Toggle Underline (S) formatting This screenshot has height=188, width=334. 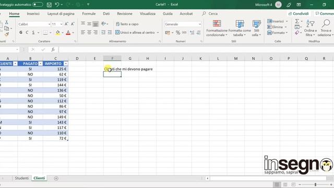[33, 32]
